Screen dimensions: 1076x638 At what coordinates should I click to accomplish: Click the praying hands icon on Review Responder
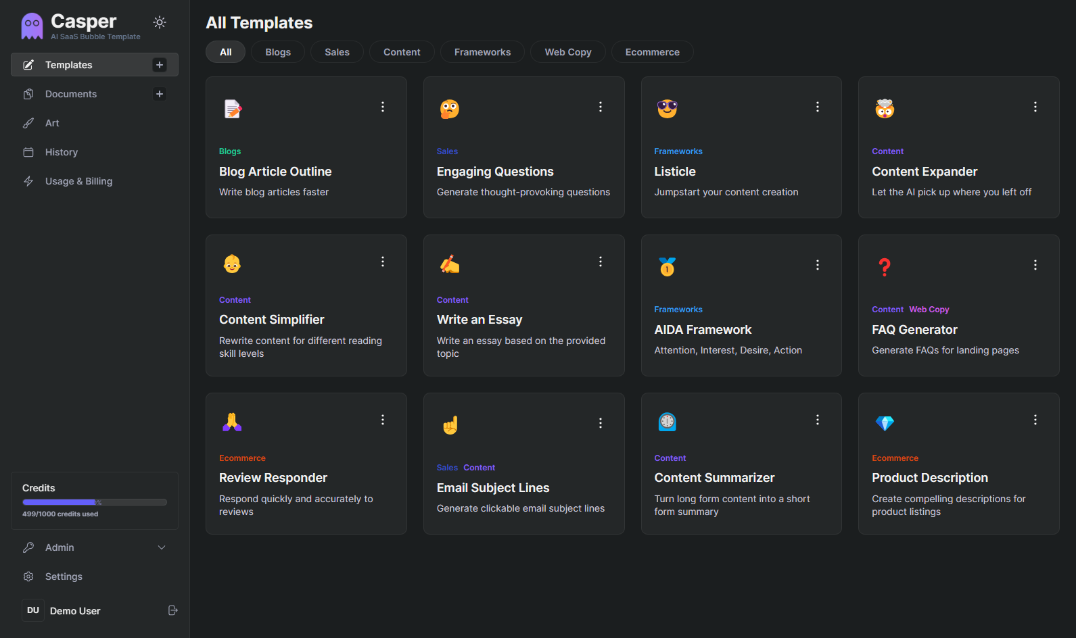click(232, 422)
